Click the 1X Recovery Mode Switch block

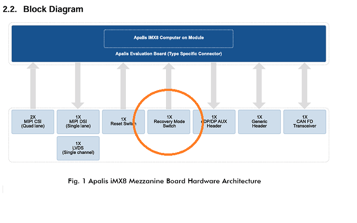coord(169,122)
